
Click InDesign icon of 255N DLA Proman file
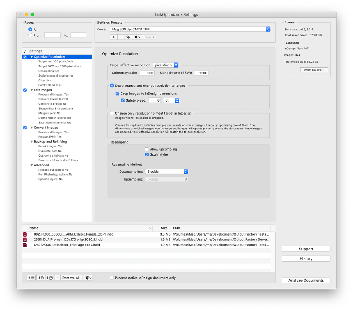point(25,240)
